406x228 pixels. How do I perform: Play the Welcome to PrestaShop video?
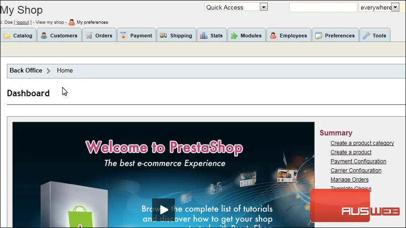163,210
